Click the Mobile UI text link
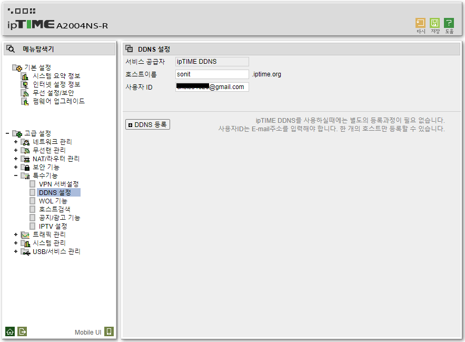 (88, 332)
